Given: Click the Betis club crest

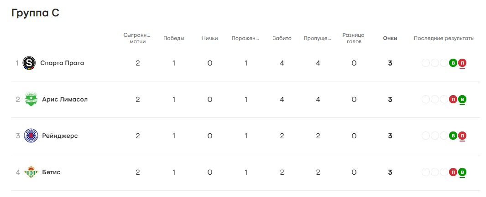Looking at the screenshot, I should [x=31, y=172].
